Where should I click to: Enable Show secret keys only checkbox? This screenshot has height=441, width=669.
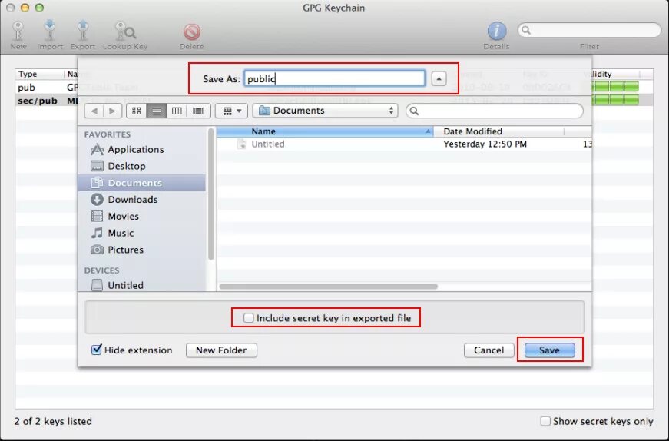pyautogui.click(x=545, y=421)
